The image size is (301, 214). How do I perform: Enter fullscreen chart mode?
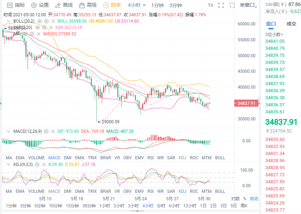click(221, 5)
